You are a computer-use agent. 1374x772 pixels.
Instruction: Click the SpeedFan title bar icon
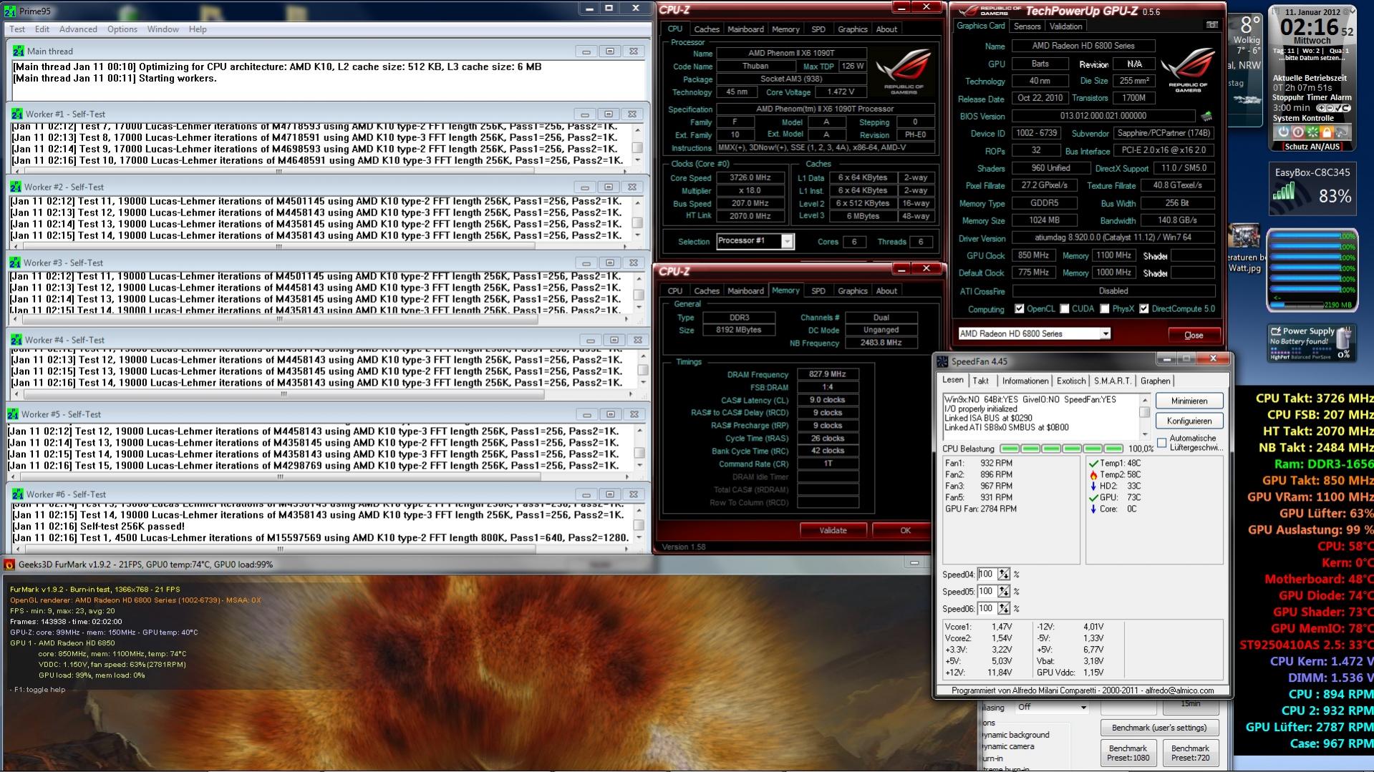point(942,361)
